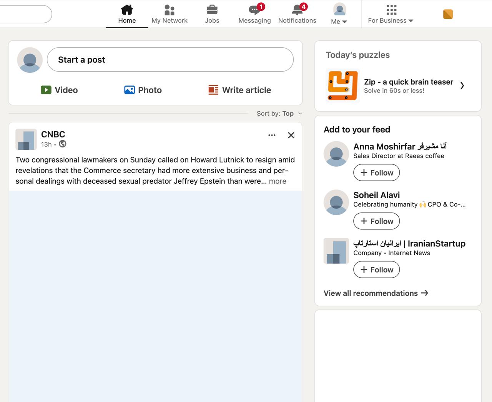Image resolution: width=492 pixels, height=402 pixels.
Task: Follow Anna Moshirfar
Action: pos(376,173)
